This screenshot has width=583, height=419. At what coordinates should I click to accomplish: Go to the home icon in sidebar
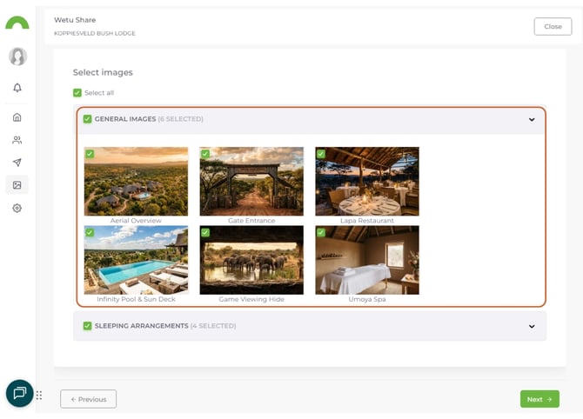[17, 117]
